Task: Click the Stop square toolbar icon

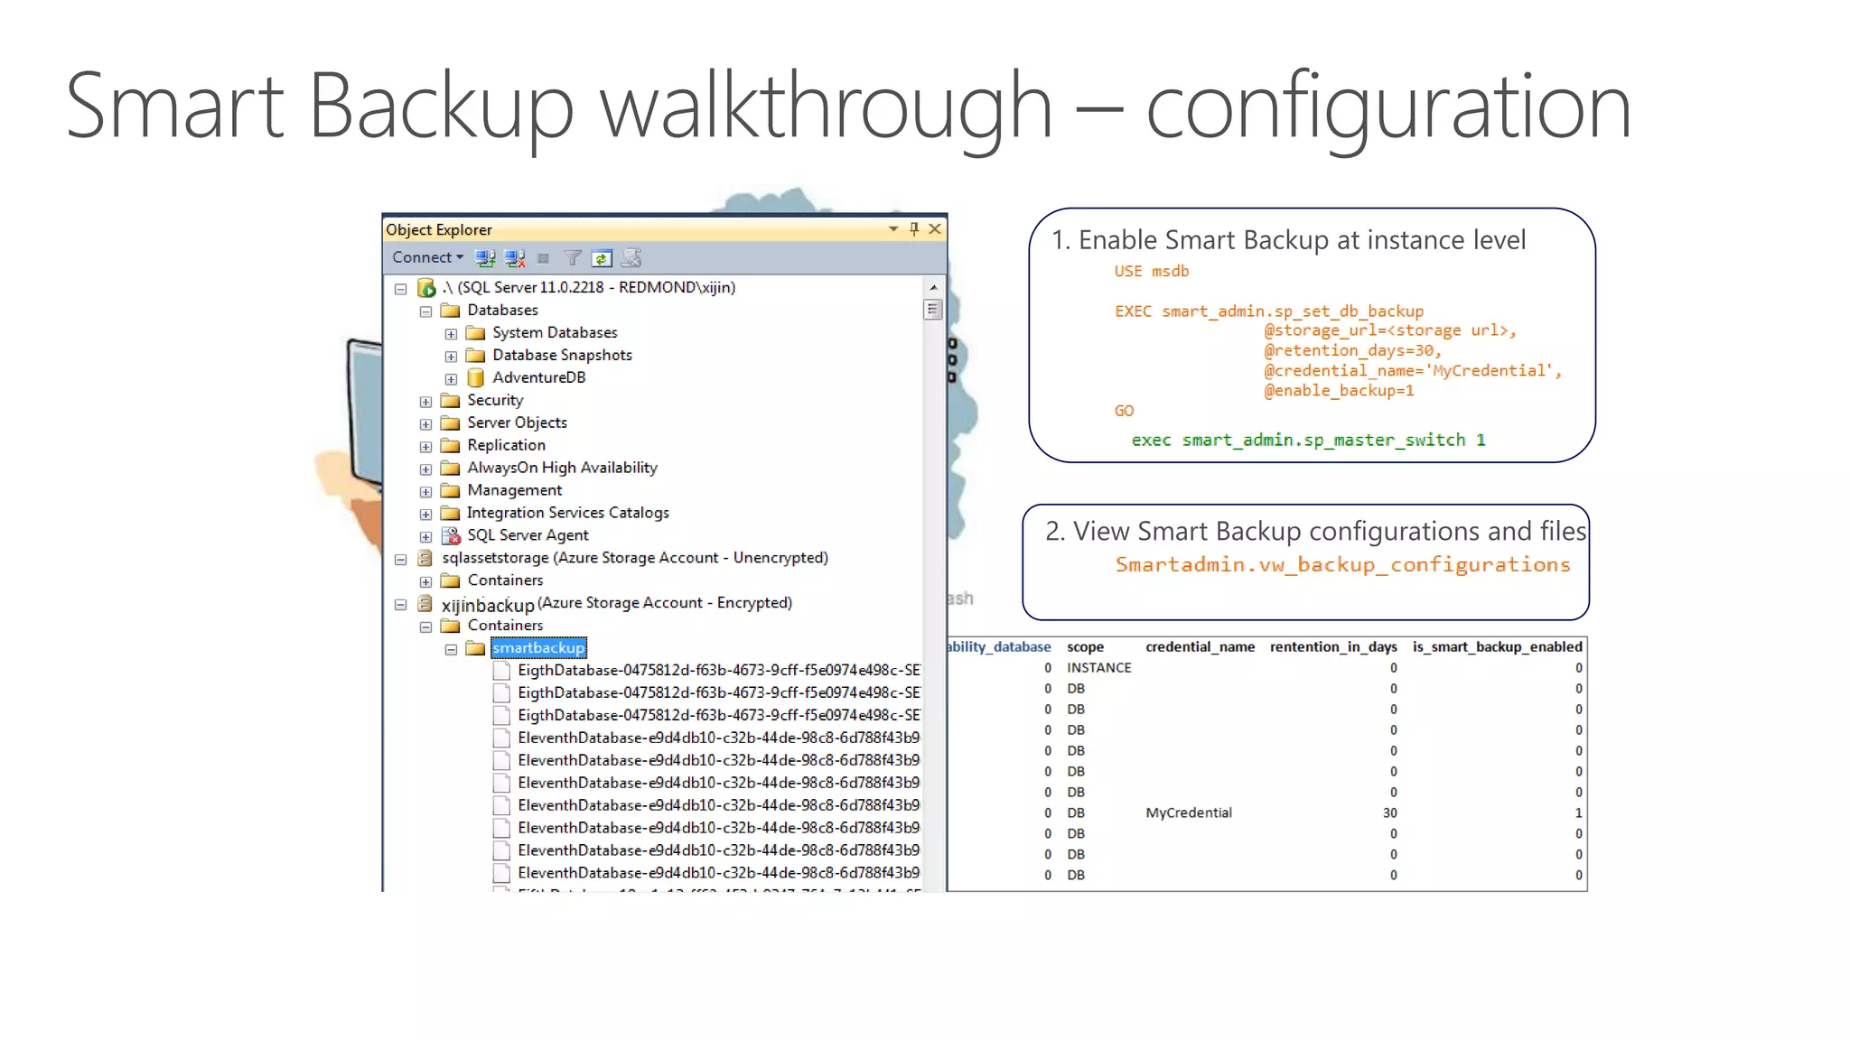Action: (543, 258)
